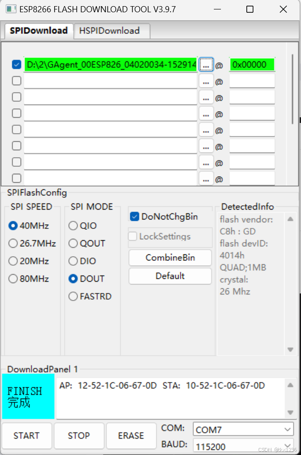Click the 0x00000 address field
301x455 pixels.
tap(252, 65)
